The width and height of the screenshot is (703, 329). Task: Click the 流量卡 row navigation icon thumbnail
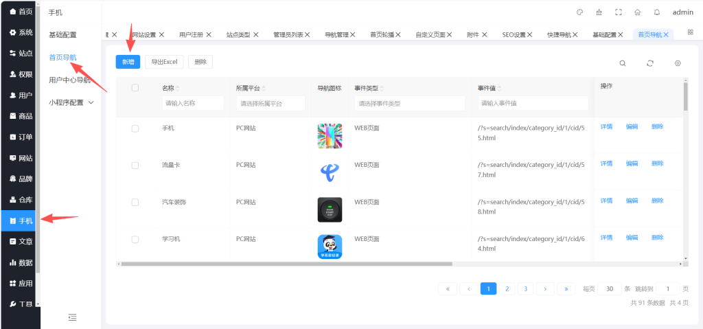click(330, 173)
